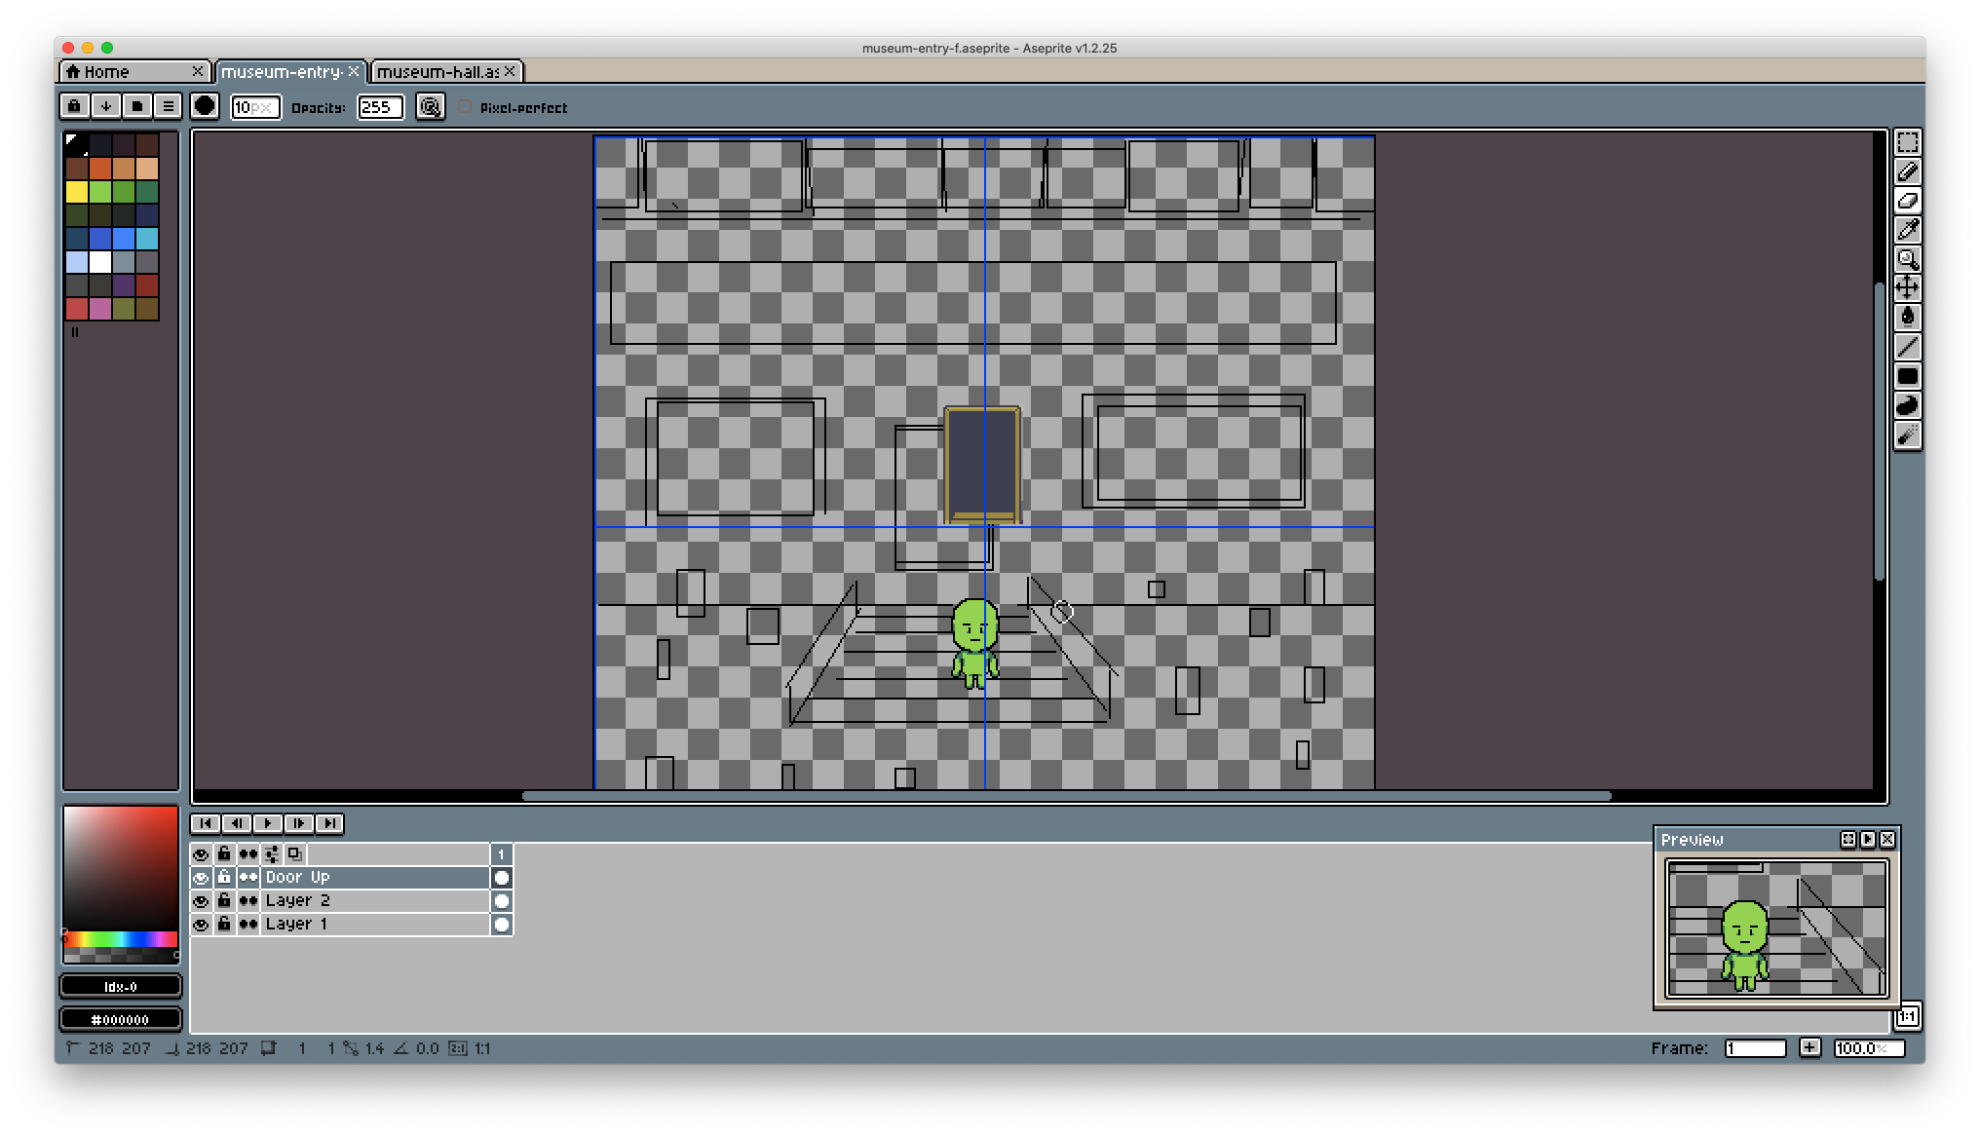Select the Pencil tool
The image size is (1980, 1136).
1907,171
